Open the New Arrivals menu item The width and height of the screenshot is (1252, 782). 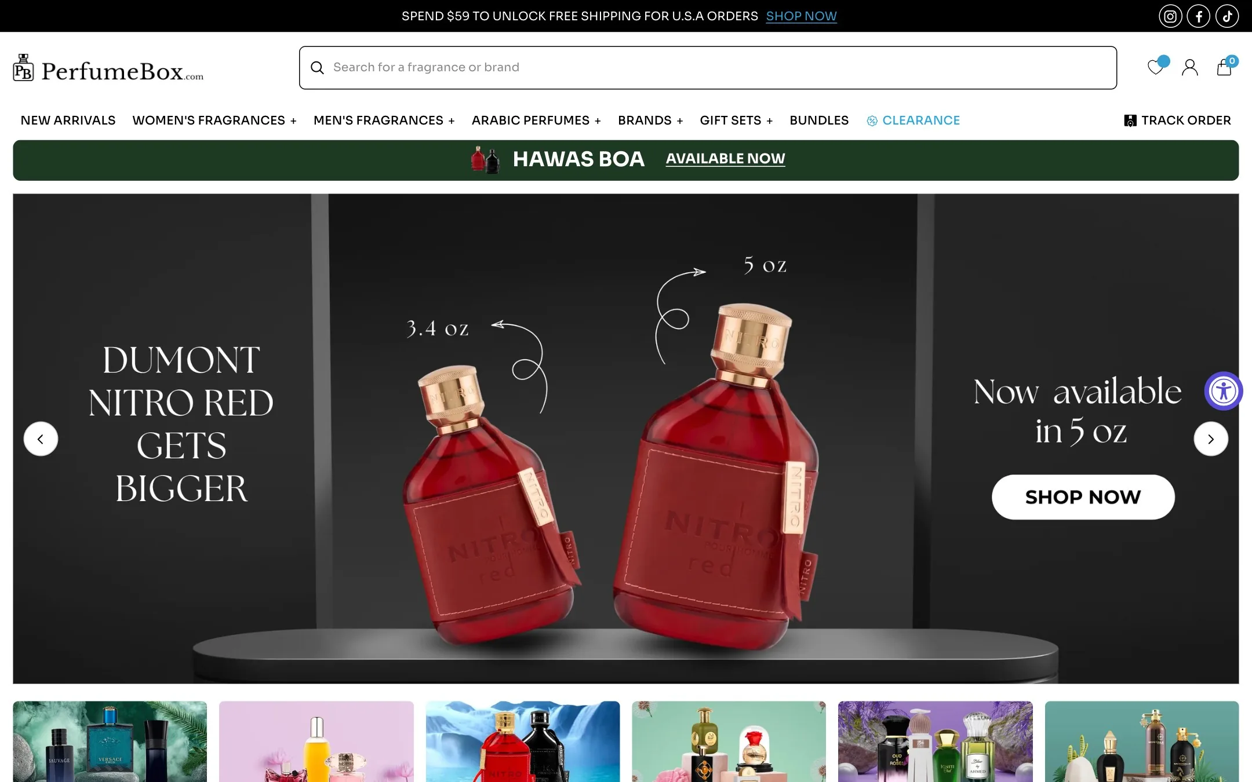coord(68,120)
